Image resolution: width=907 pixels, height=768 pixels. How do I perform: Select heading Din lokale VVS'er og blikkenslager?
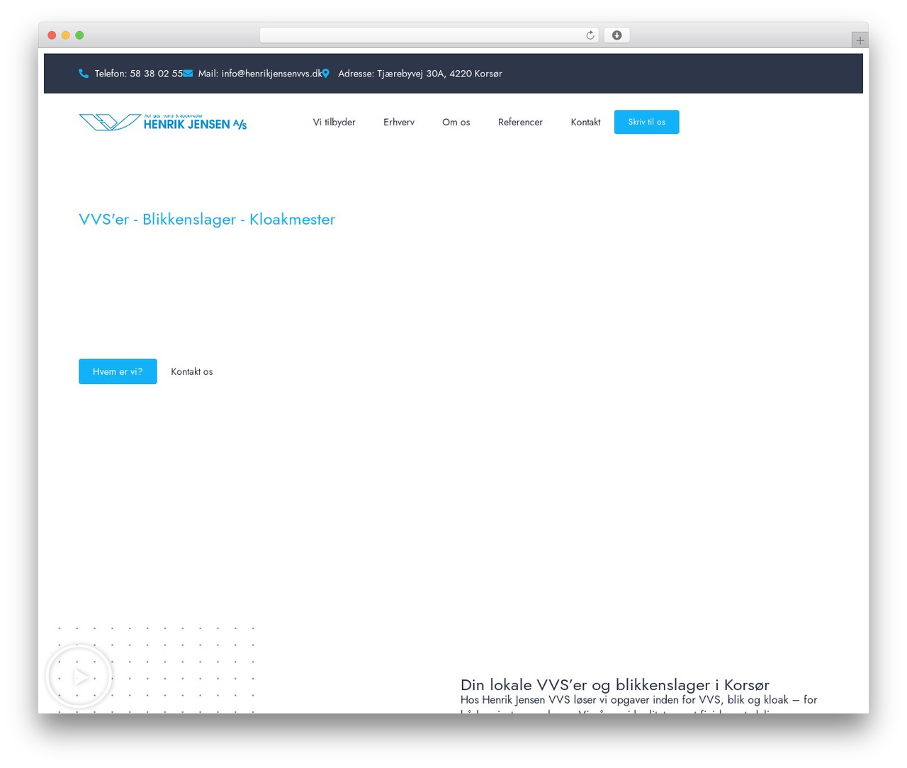pos(615,684)
